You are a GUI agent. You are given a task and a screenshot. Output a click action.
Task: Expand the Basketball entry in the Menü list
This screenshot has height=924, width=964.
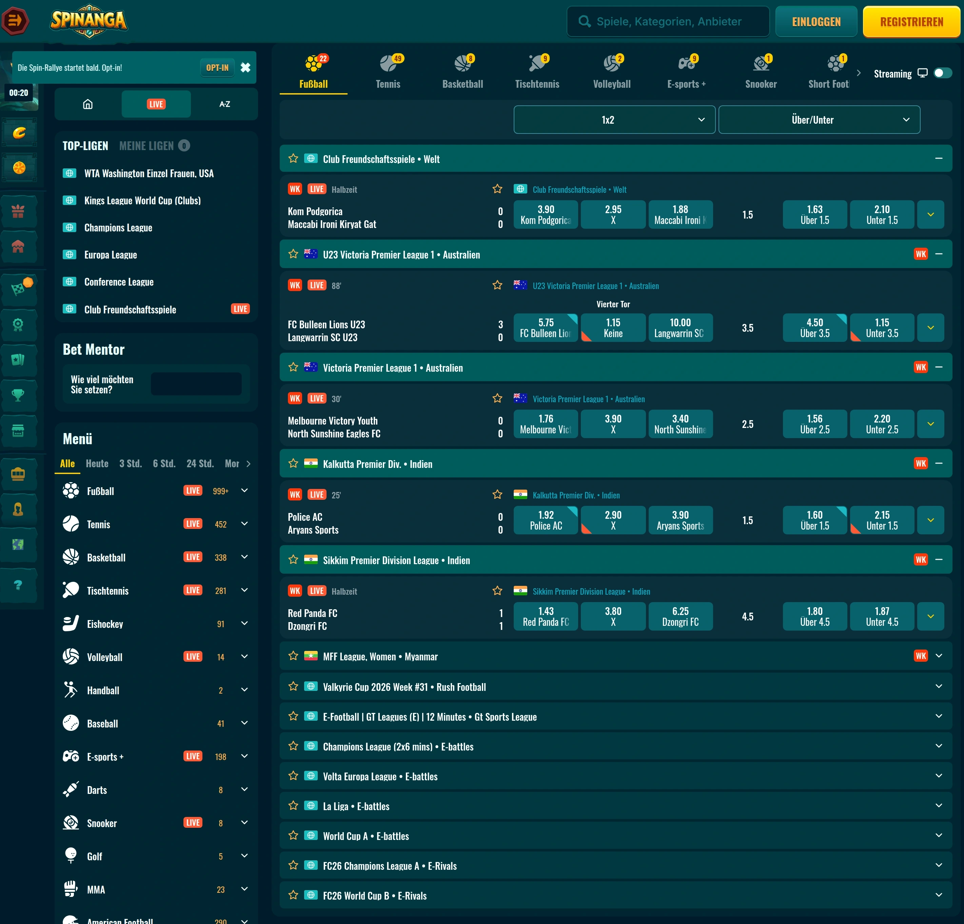[x=244, y=557]
